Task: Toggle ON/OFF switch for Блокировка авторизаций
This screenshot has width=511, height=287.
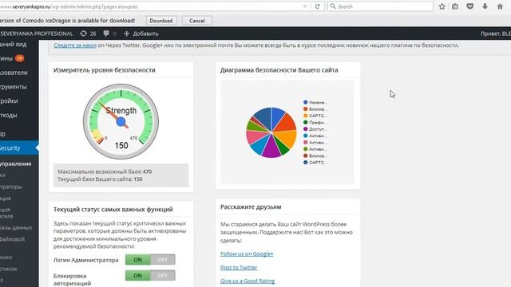Action: (x=150, y=276)
